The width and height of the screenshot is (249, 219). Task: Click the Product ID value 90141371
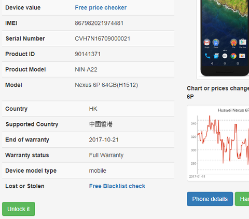[x=88, y=54]
